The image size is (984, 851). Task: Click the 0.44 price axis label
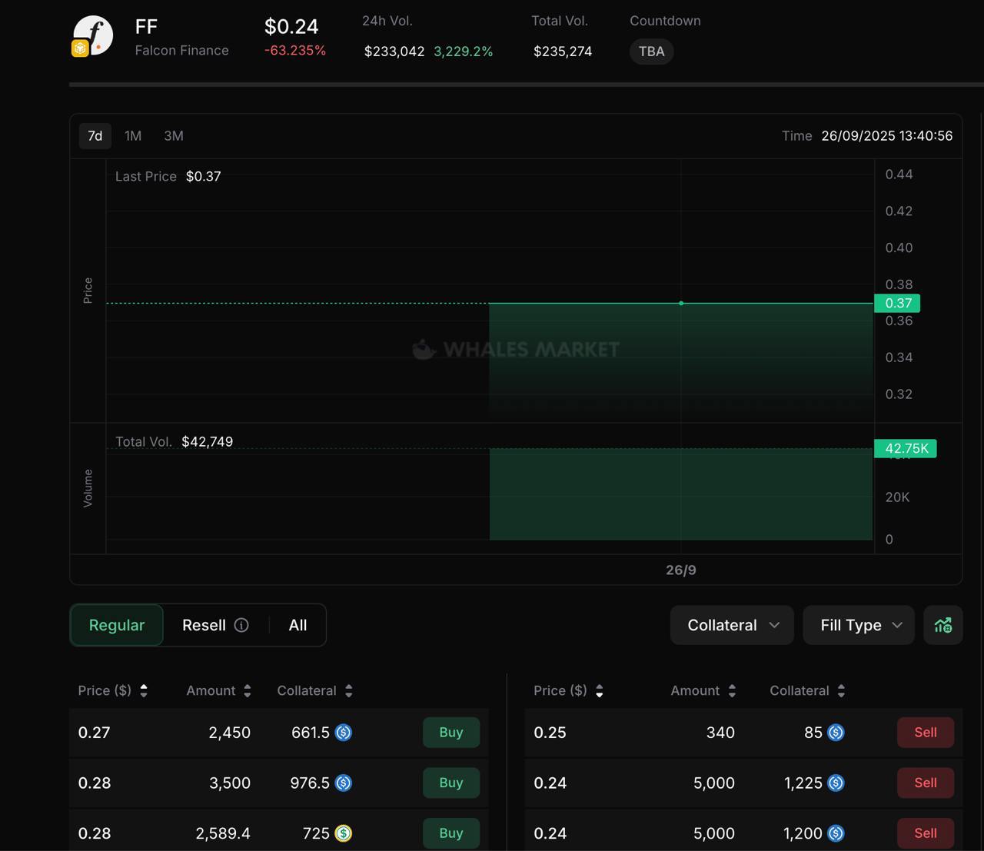click(899, 175)
